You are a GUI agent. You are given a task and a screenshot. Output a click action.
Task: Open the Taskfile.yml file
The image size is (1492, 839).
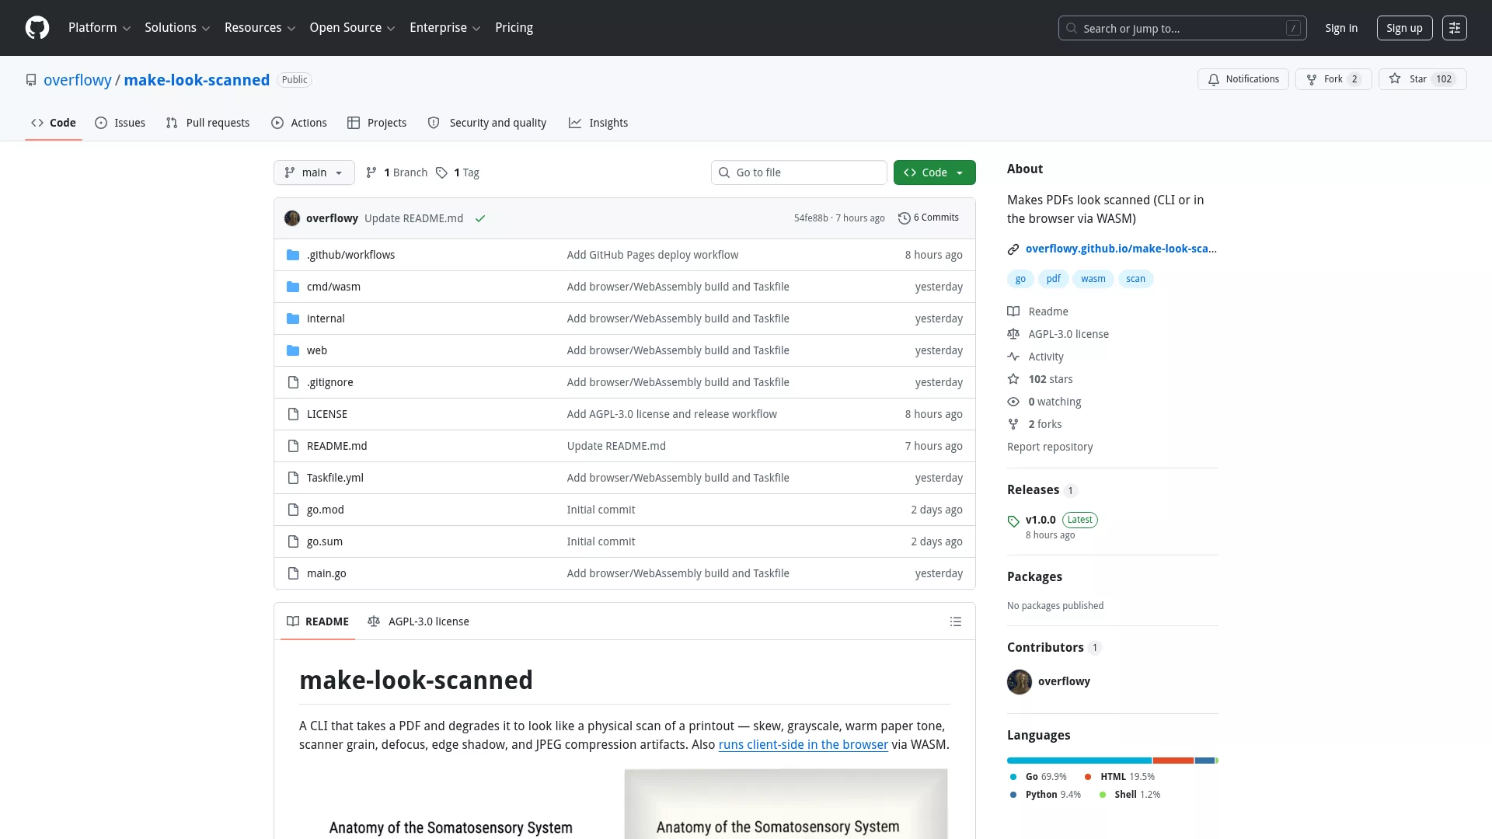335,478
